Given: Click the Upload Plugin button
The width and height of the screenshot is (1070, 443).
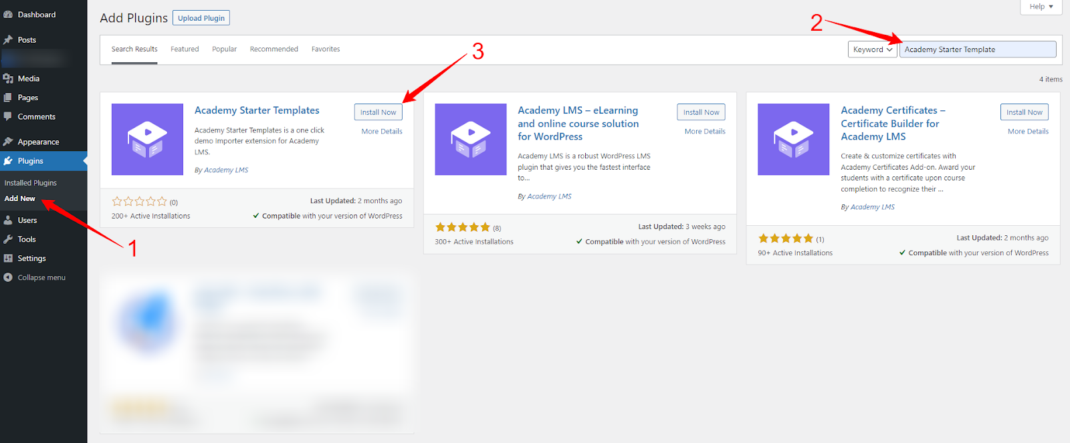Looking at the screenshot, I should (x=201, y=18).
